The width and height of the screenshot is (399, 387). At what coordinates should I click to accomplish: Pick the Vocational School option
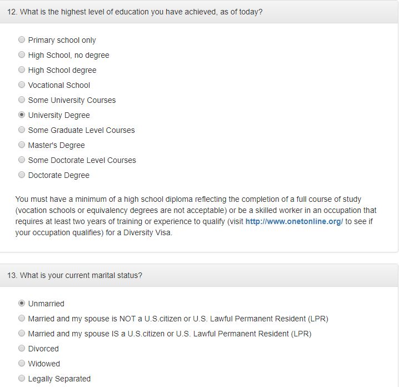click(x=22, y=85)
